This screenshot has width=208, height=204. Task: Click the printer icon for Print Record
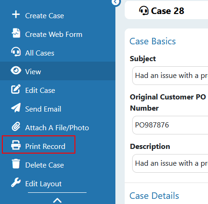pyautogui.click(x=16, y=145)
